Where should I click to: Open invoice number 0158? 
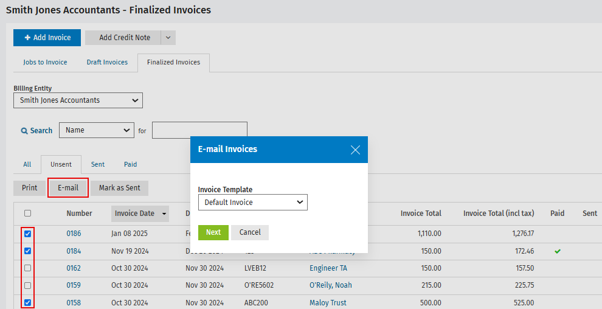(74, 302)
